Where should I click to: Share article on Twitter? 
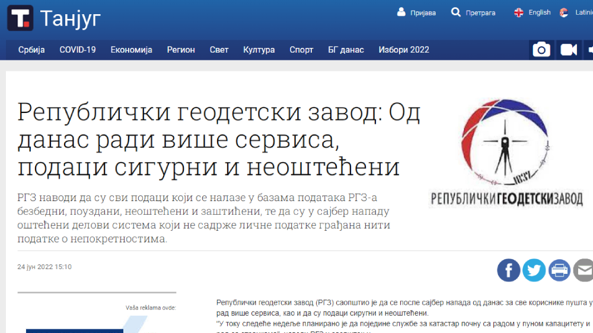(534, 270)
